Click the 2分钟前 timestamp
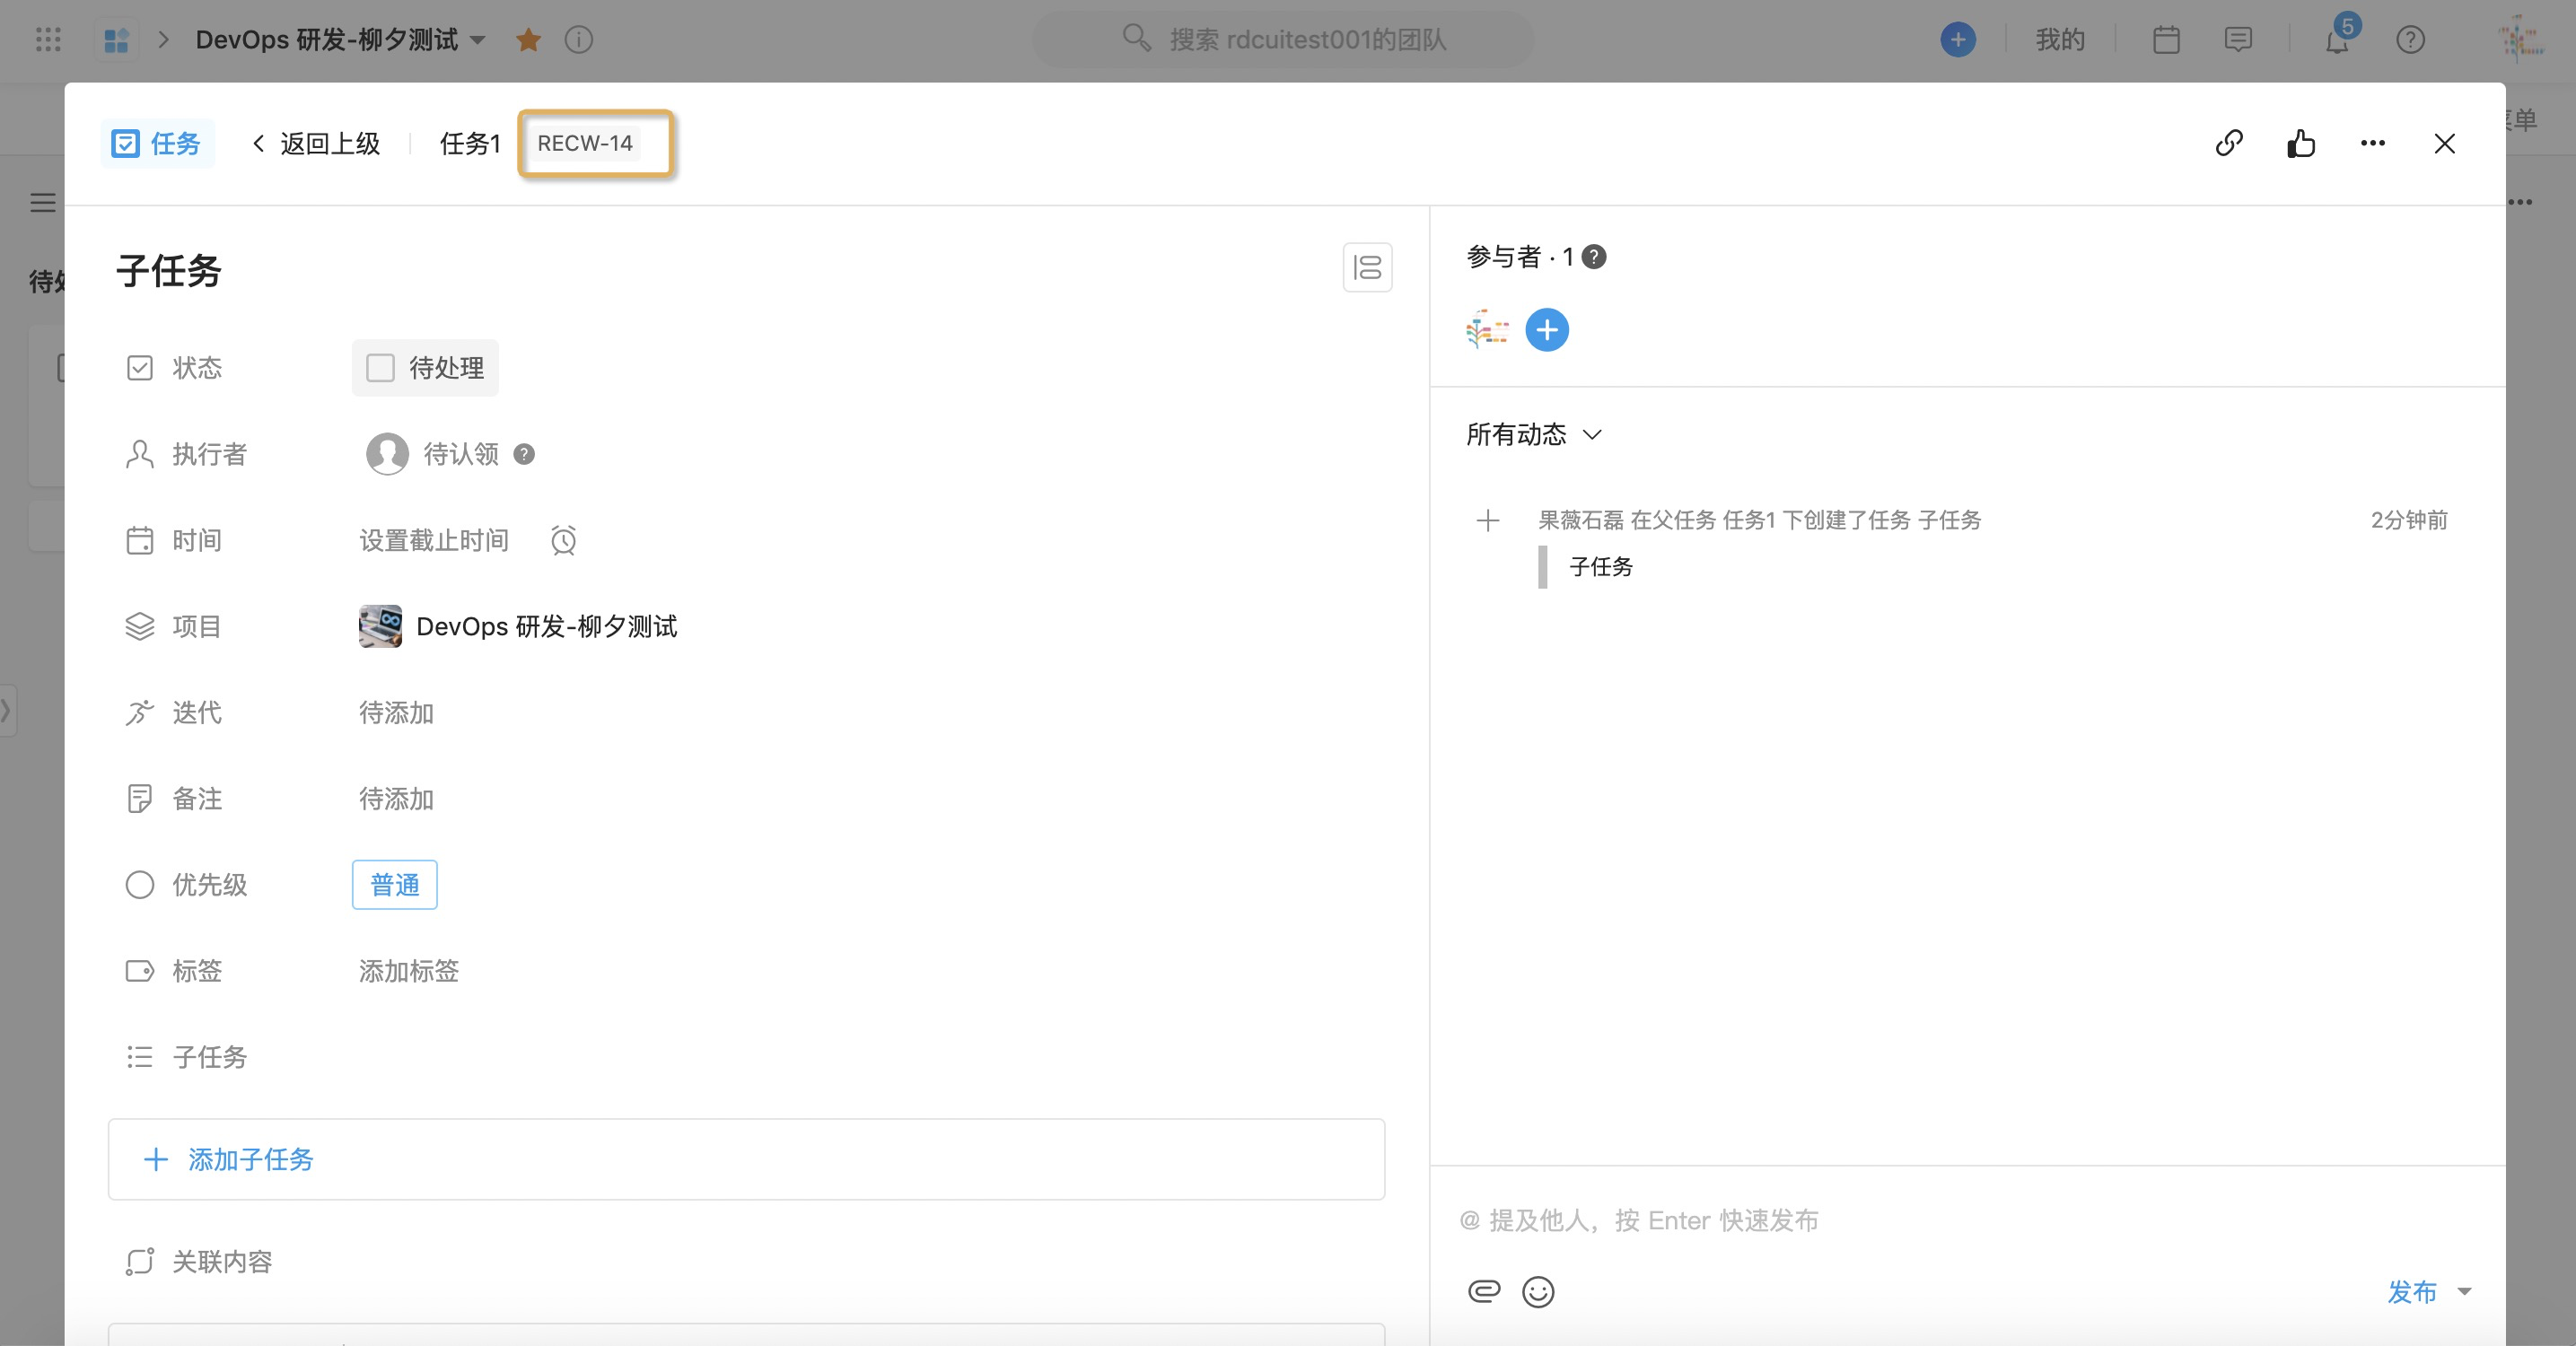 click(x=2408, y=520)
